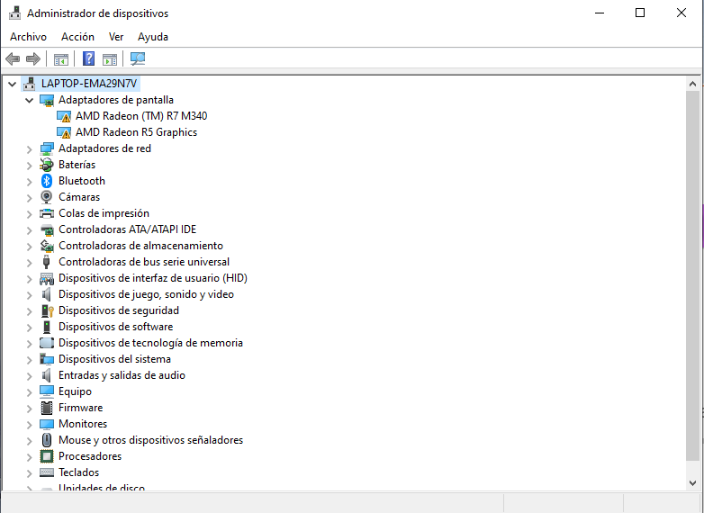Click the Cámaras webcam icon
Image resolution: width=704 pixels, height=513 pixels.
coord(46,197)
